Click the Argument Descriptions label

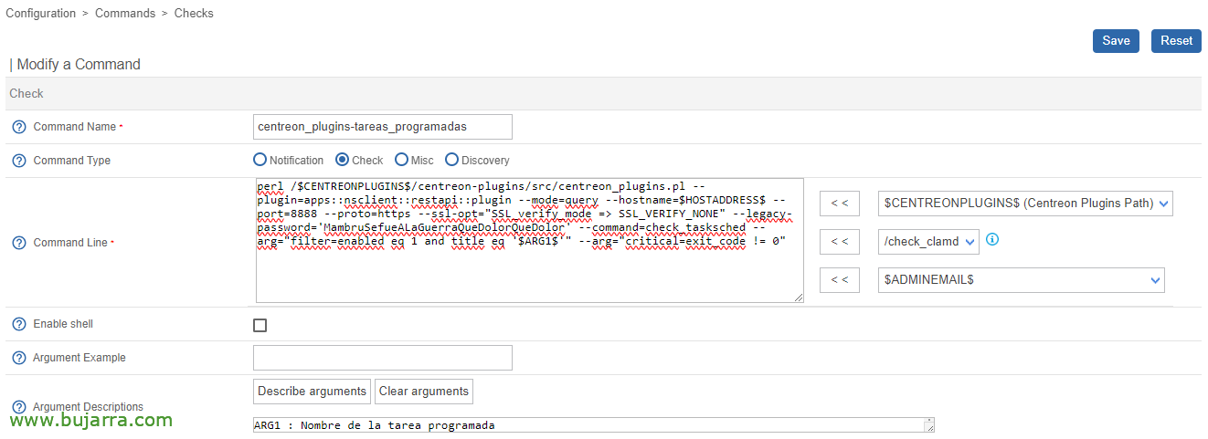tap(89, 407)
